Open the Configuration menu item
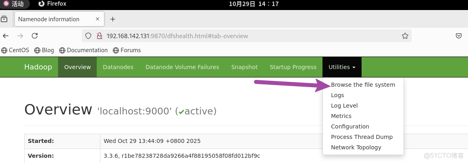This screenshot has height=163, width=468. tap(350, 126)
